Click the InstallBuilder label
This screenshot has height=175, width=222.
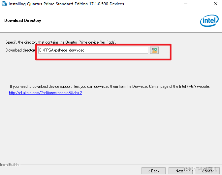(x=10, y=165)
